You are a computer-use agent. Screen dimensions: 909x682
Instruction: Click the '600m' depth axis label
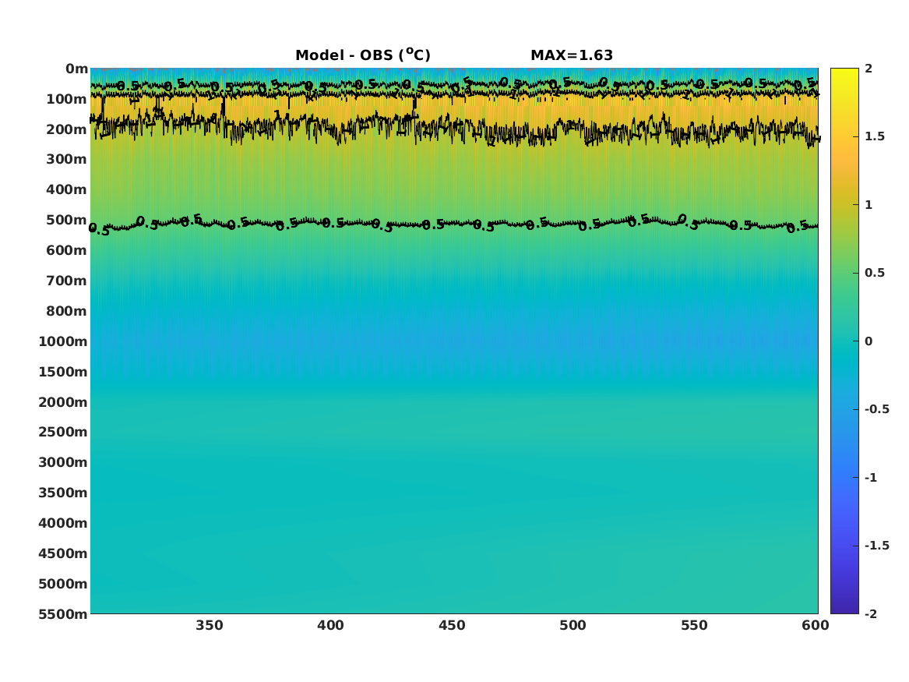point(67,250)
